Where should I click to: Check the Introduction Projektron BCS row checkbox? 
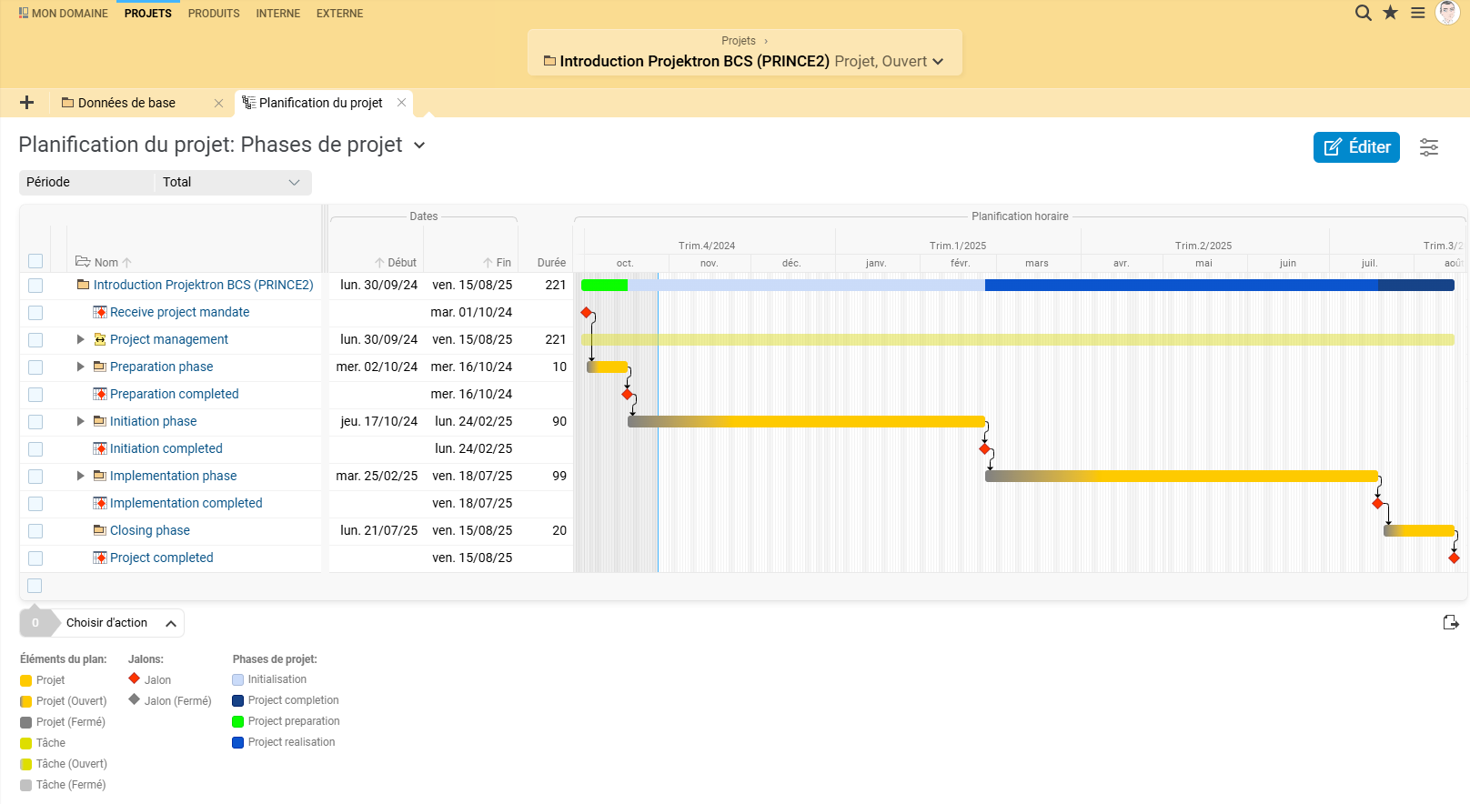[35, 286]
